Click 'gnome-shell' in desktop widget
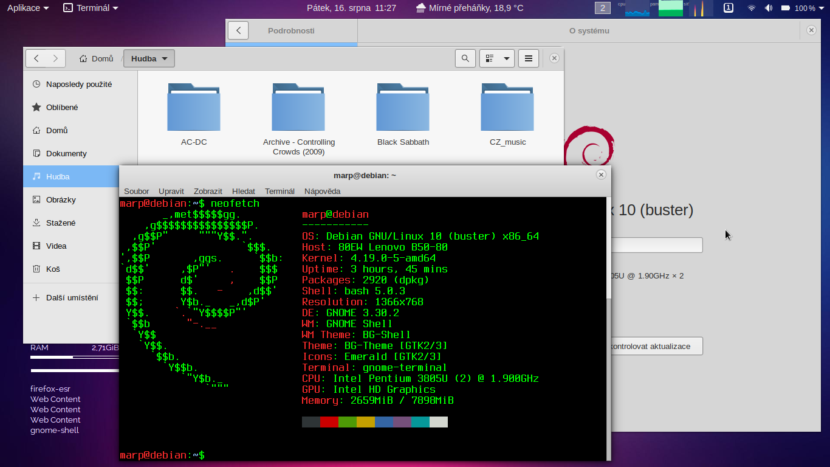830x467 pixels. tap(55, 430)
